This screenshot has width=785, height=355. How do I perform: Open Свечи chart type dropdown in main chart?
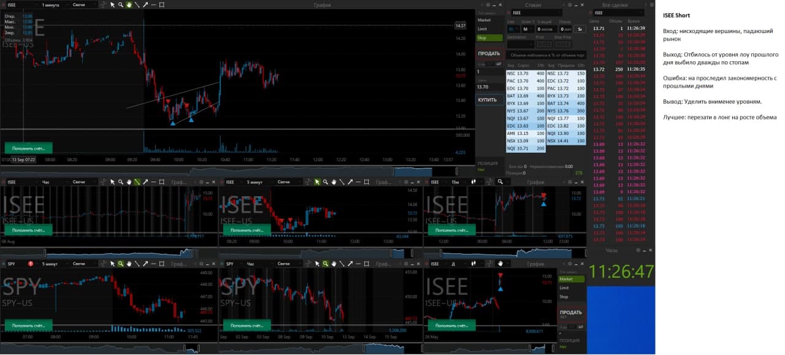tap(84, 5)
